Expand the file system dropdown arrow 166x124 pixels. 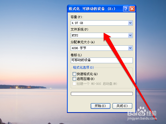130,35
